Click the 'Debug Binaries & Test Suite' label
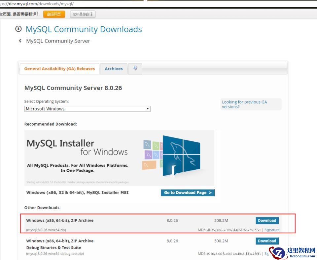 tap(54, 247)
